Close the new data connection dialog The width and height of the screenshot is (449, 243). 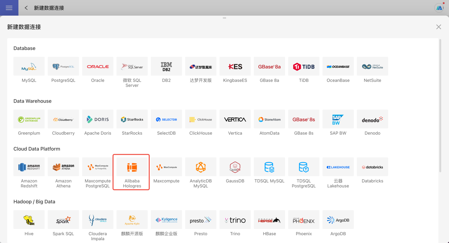(x=438, y=27)
